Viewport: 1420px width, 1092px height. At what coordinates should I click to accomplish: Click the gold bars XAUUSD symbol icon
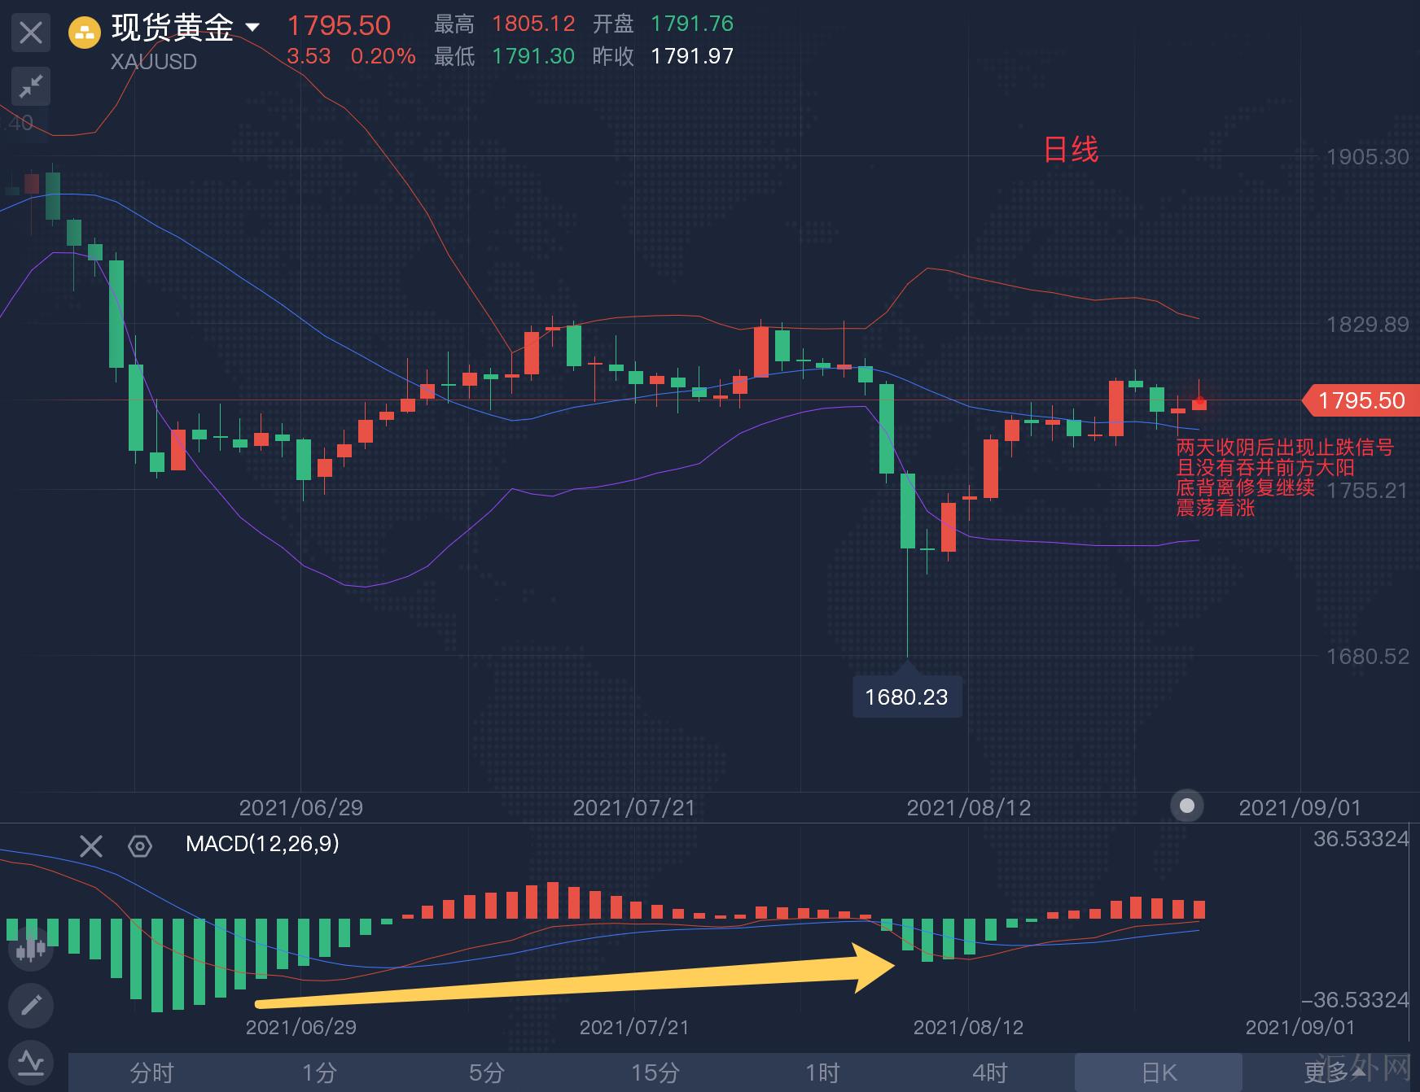[84, 33]
